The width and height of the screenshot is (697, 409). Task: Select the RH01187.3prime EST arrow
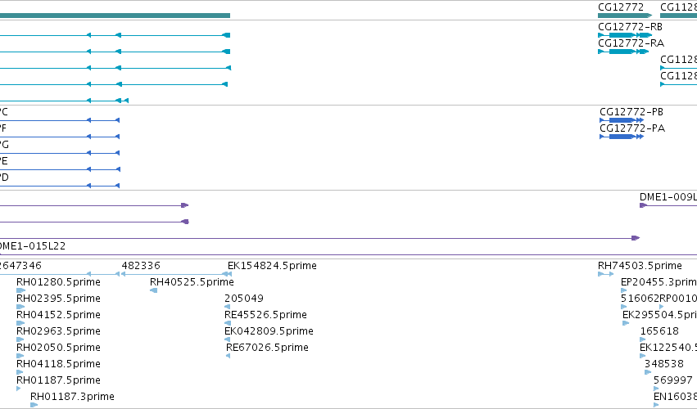tap(34, 405)
